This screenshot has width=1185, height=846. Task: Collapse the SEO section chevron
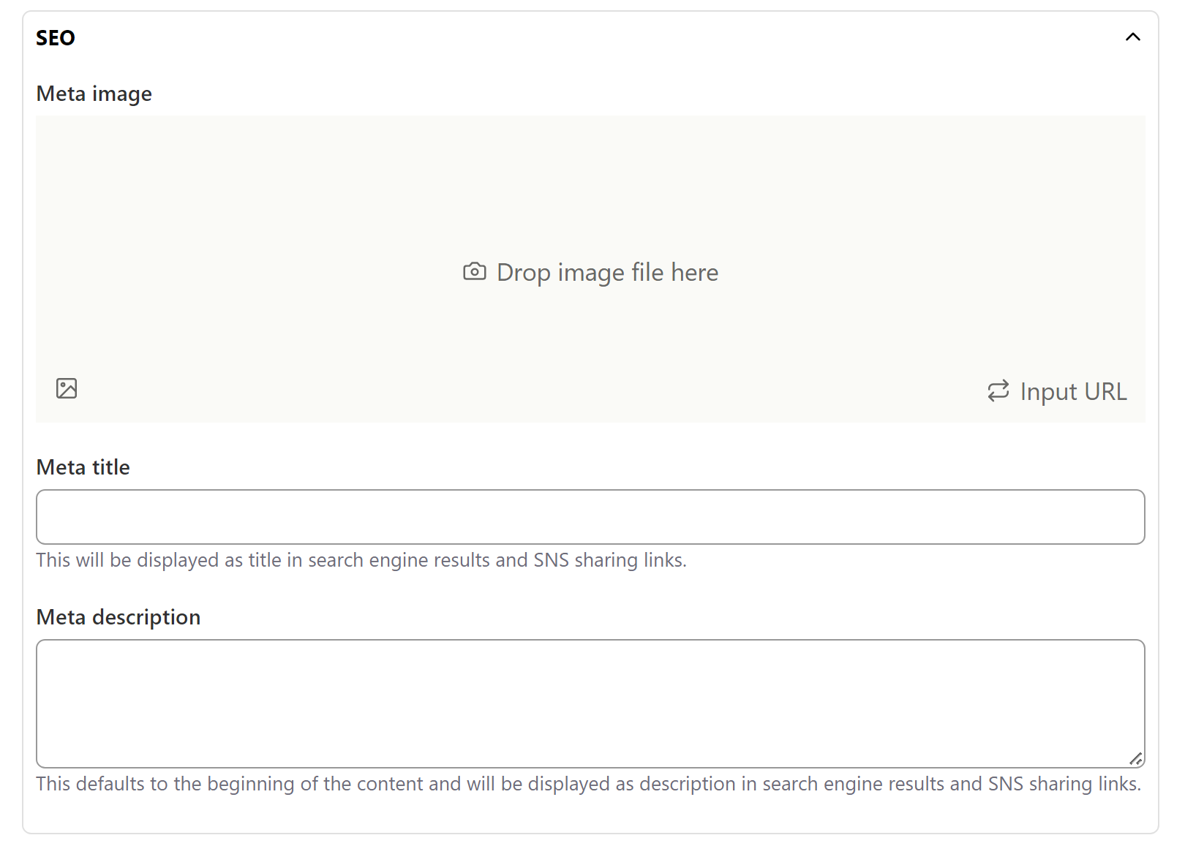pos(1132,37)
